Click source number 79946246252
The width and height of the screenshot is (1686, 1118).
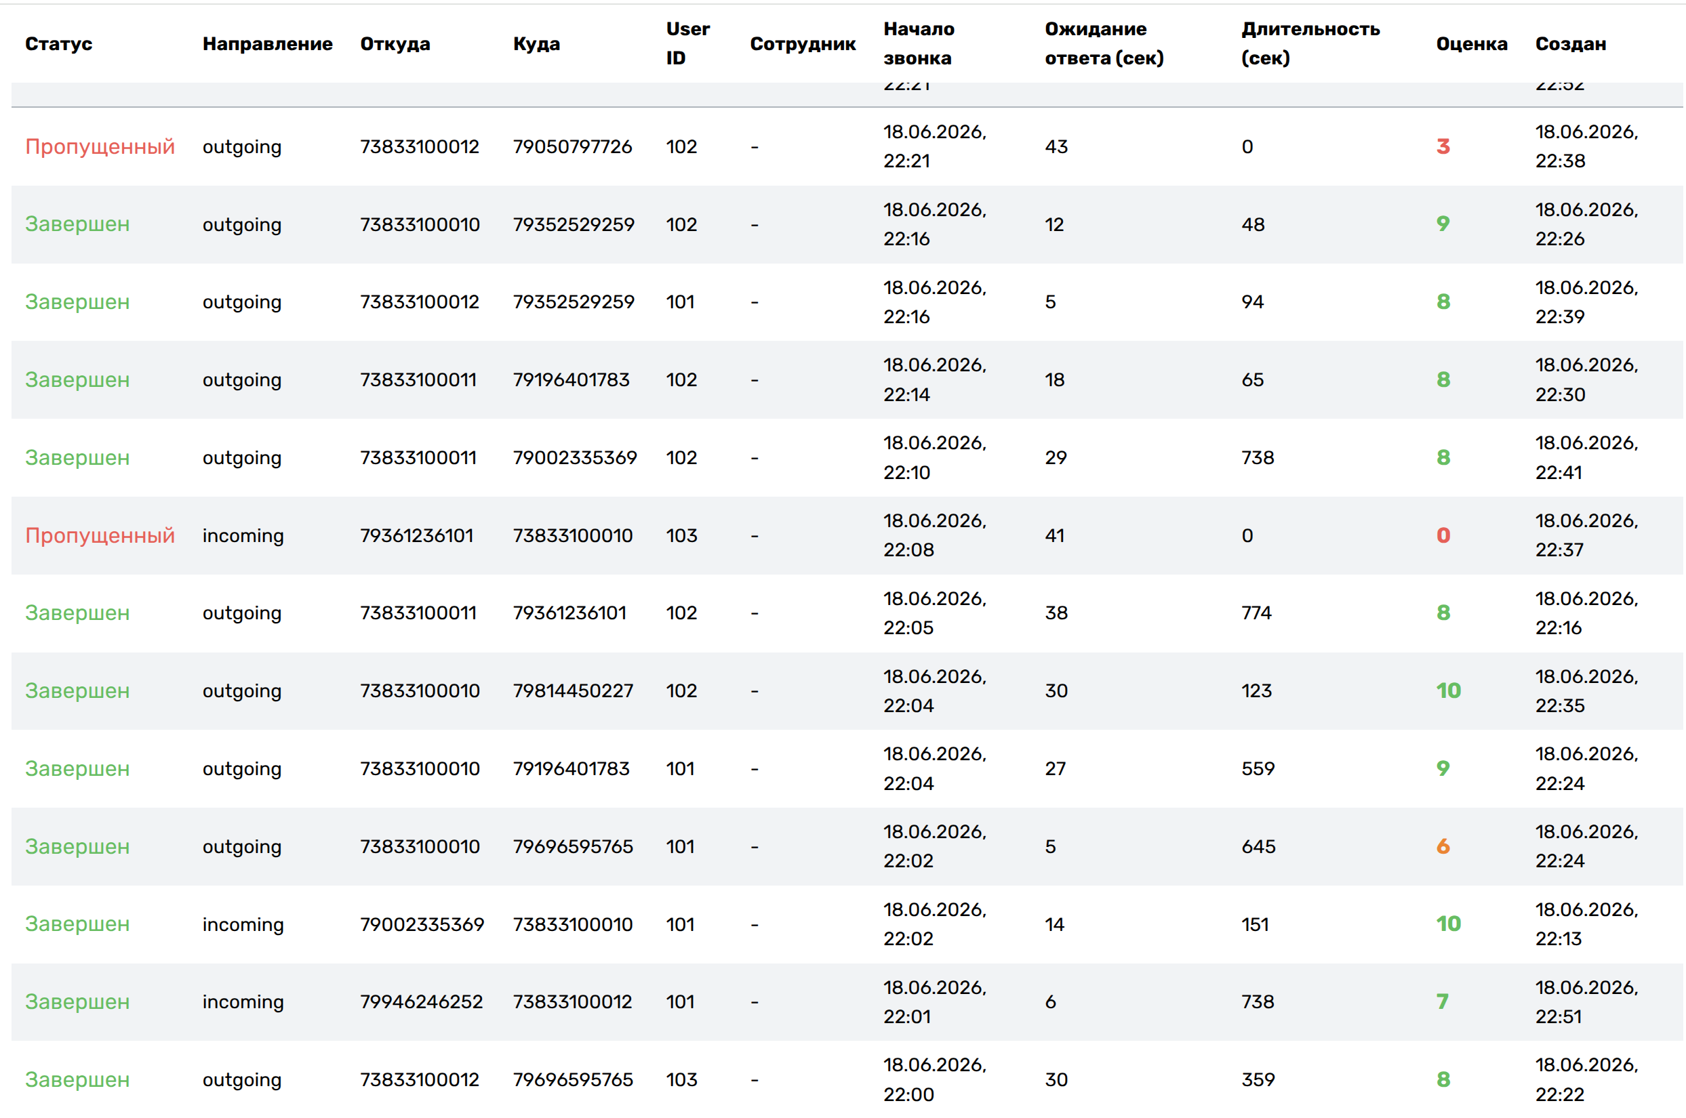(x=421, y=1001)
